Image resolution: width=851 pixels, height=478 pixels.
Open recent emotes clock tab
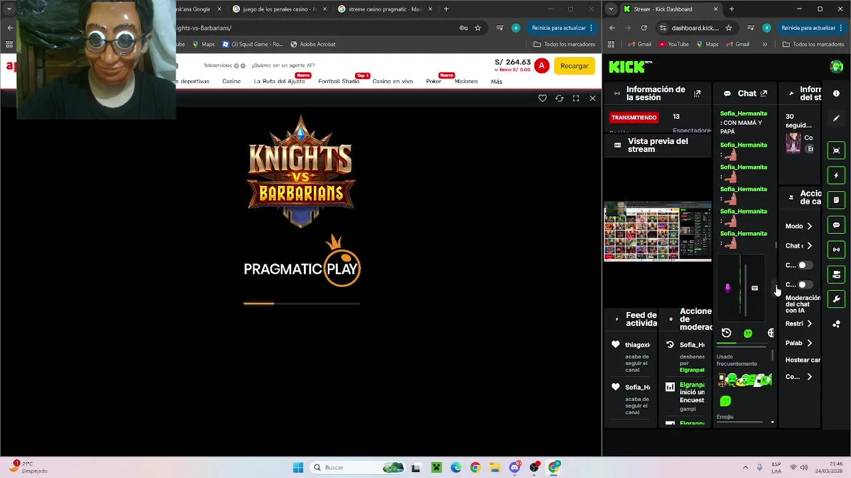[x=726, y=333]
